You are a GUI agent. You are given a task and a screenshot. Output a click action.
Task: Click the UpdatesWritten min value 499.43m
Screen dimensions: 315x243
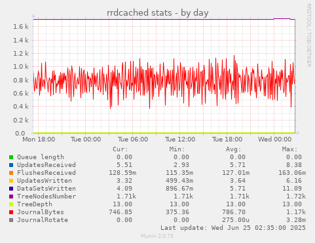179,181
